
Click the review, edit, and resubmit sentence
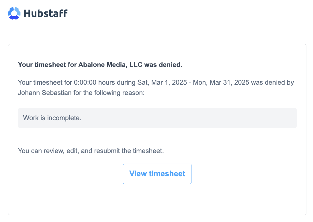(91, 151)
